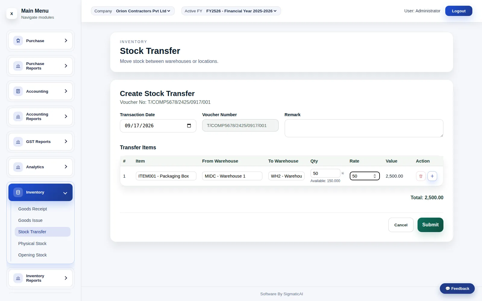Image resolution: width=482 pixels, height=301 pixels.
Task: Click the Item field ITEM001 - Packaging Box
Action: (166, 176)
